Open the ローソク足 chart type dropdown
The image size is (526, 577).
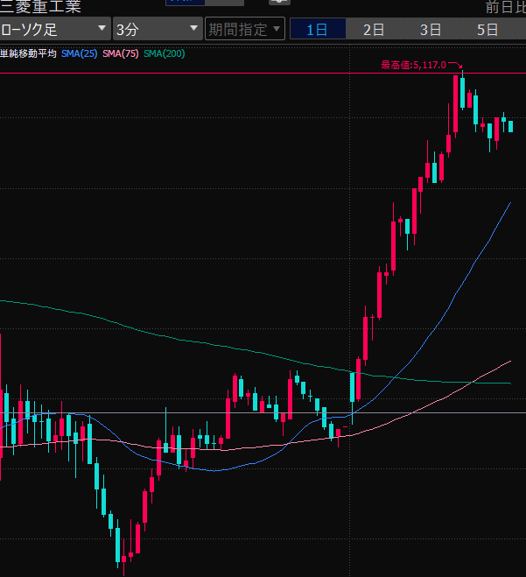55,29
